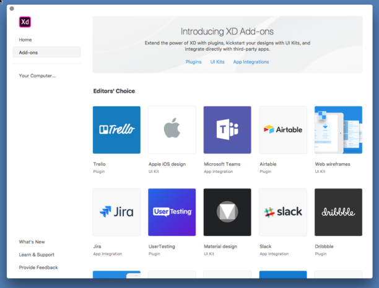
Task: Open Your Computer file browser
Action: coord(37,76)
